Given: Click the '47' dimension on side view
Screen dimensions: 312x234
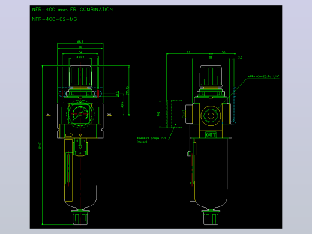Looking at the screenshot, I should coord(188,52).
